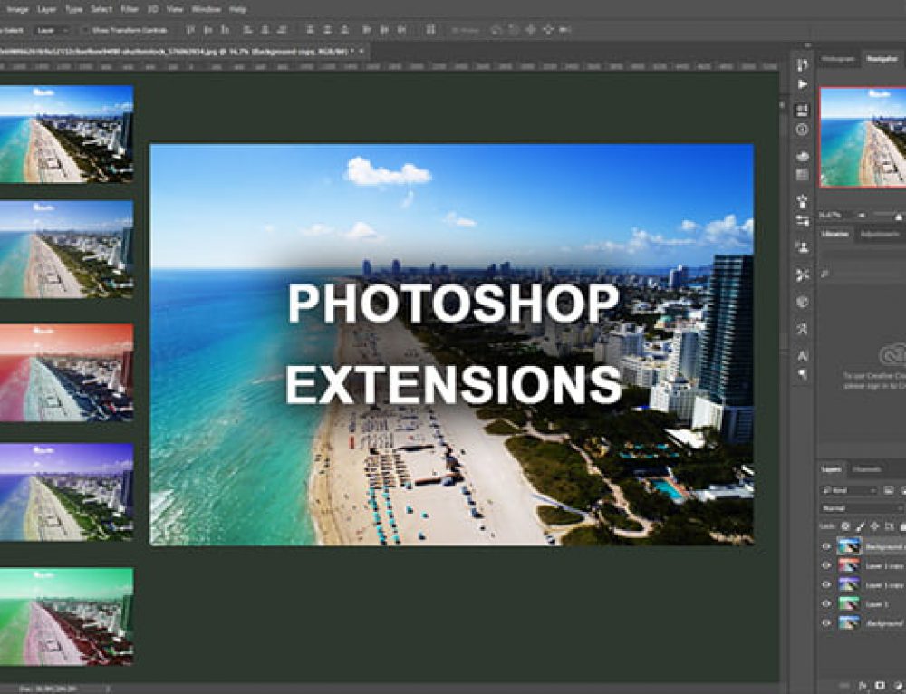This screenshot has height=694, width=906.
Task: Open the Filter menu
Action: click(130, 9)
